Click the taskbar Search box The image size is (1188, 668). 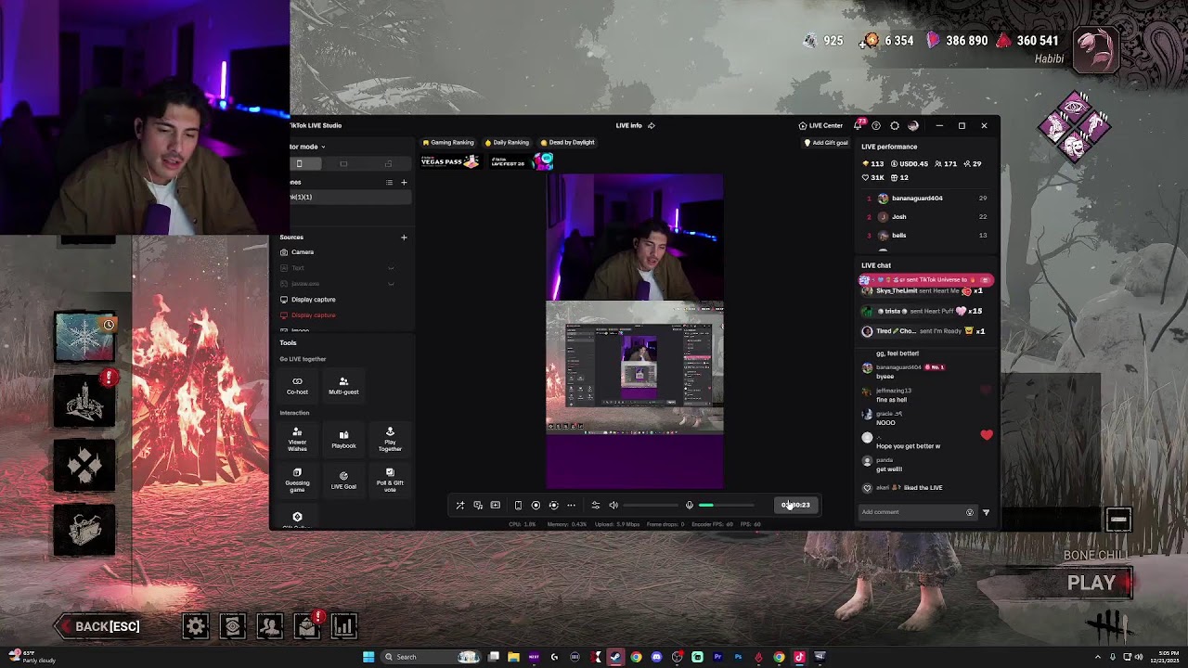tap(432, 657)
